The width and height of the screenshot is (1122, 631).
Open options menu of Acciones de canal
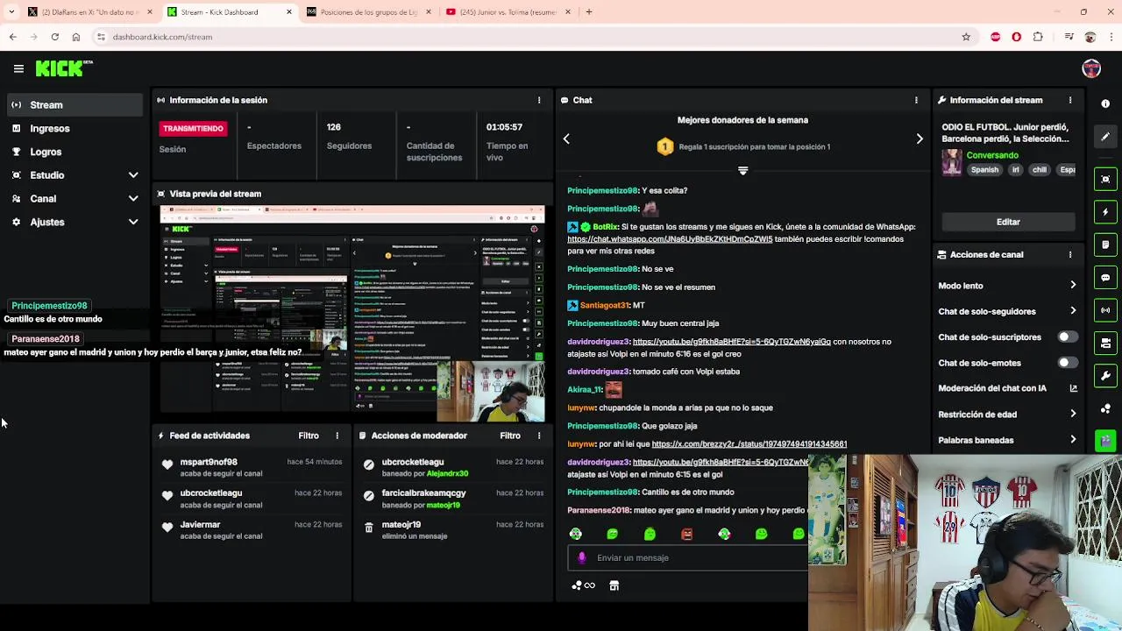(1070, 254)
